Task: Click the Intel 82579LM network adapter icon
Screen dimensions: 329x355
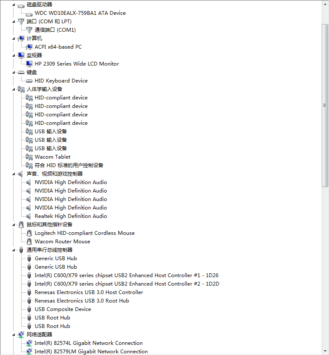Action: (29, 352)
